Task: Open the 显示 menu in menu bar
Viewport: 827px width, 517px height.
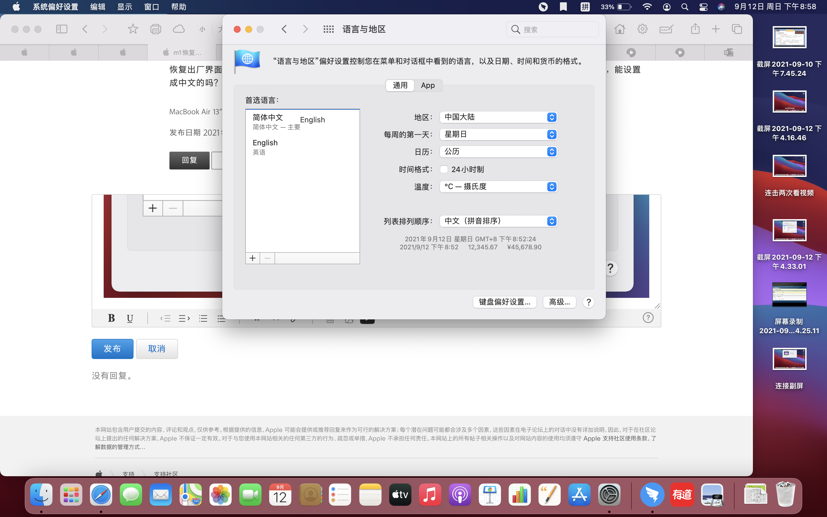Action: (124, 7)
